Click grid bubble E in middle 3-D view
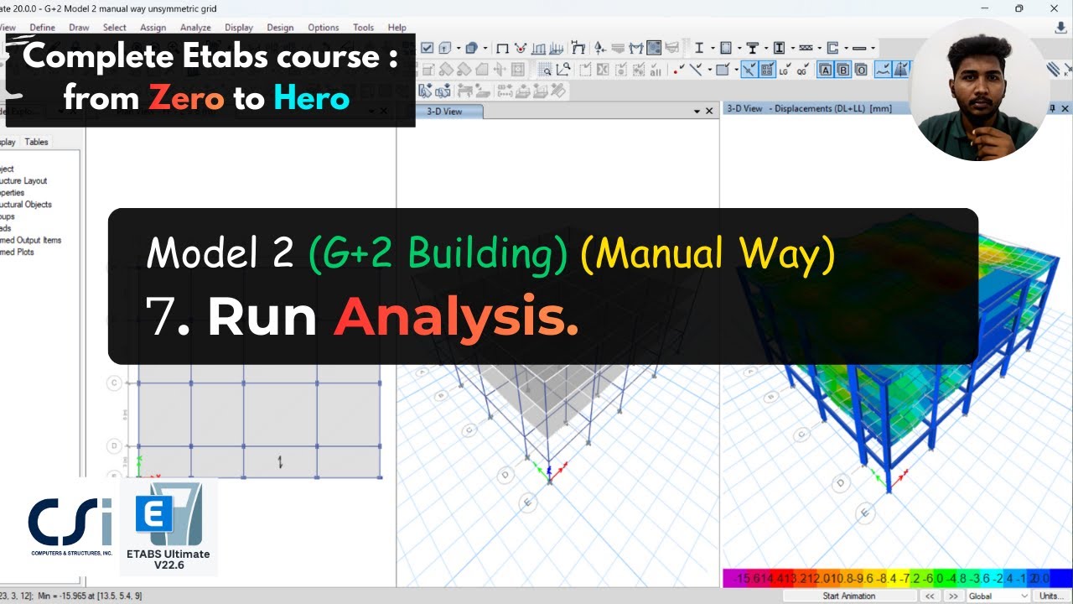The width and height of the screenshot is (1073, 604). [528, 502]
